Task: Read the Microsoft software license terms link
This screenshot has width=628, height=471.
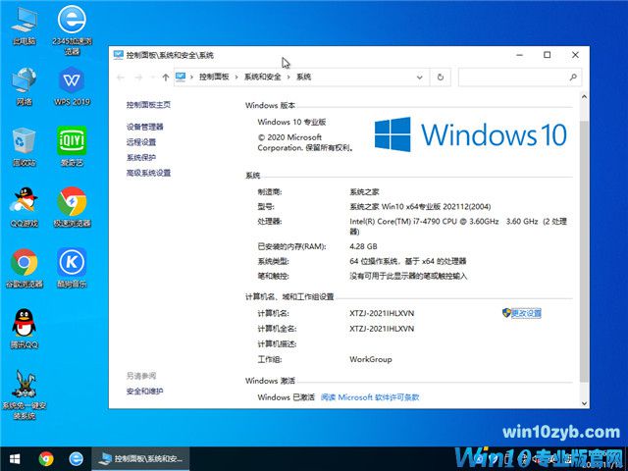Action: (x=370, y=397)
